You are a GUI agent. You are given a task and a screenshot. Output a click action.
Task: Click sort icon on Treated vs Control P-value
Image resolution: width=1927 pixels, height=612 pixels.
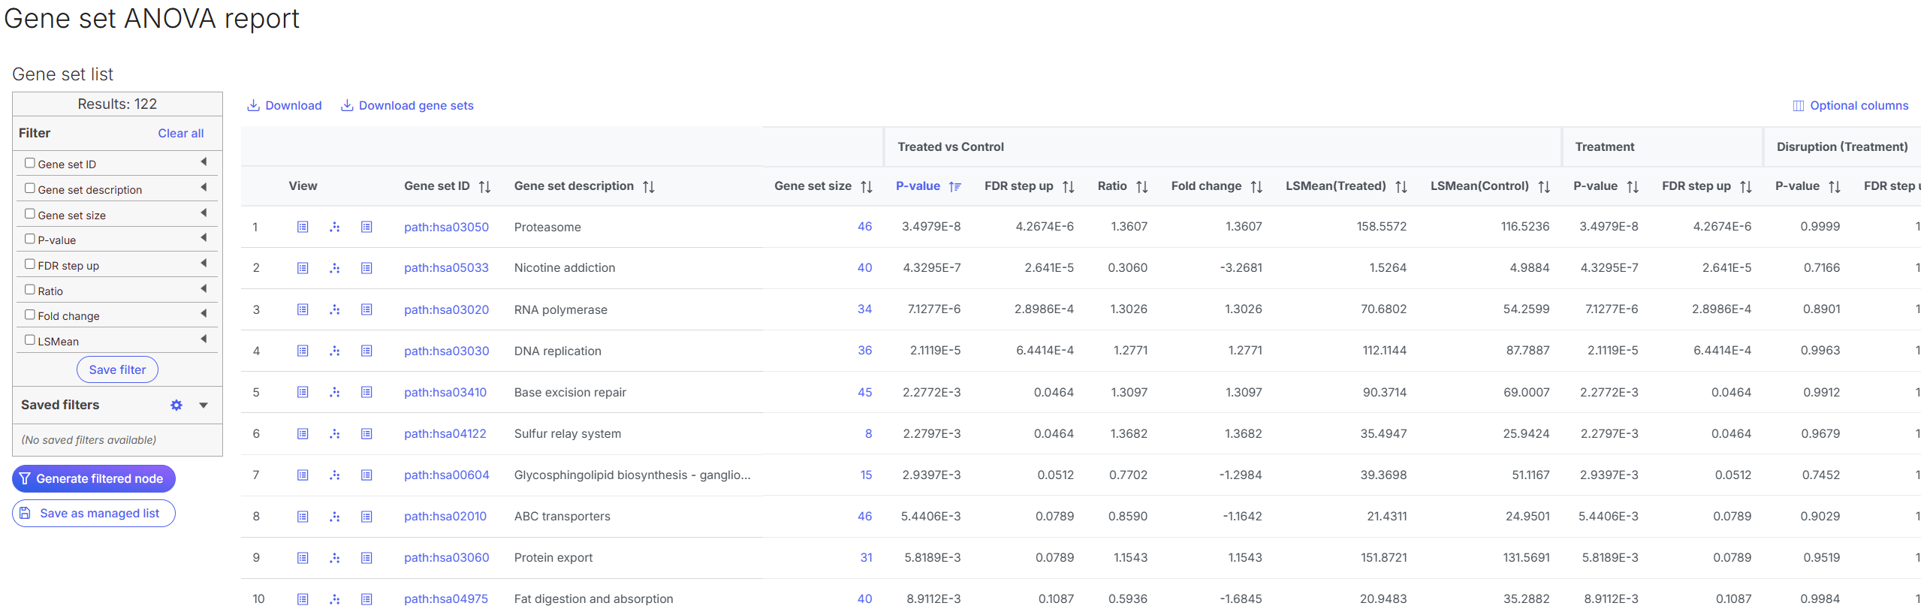tap(954, 187)
